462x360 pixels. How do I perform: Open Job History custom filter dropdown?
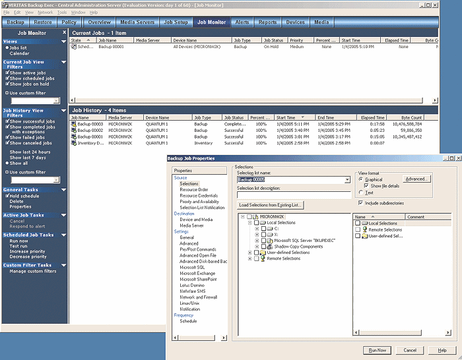(x=56, y=180)
